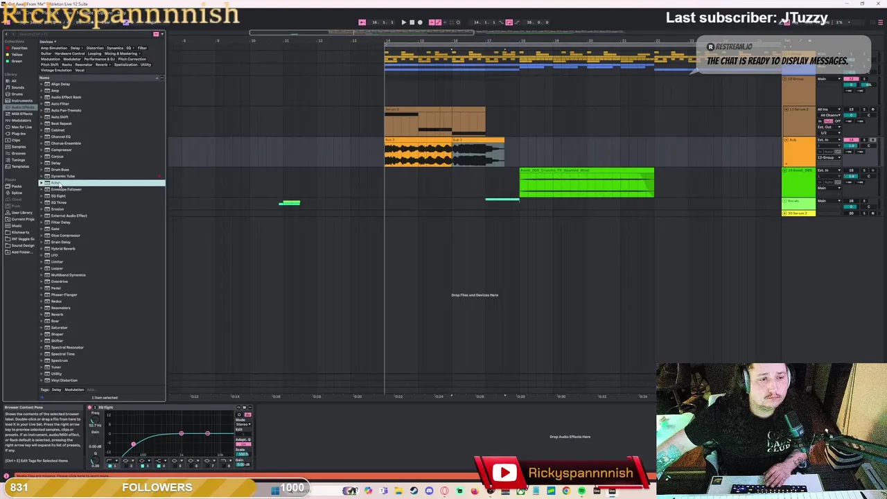Filter by Pitch Correction tag

pos(132,59)
